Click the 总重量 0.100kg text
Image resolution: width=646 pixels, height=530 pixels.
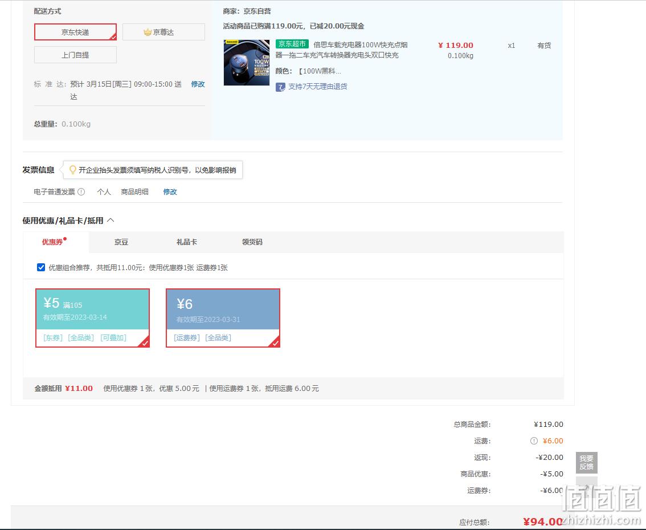(62, 124)
